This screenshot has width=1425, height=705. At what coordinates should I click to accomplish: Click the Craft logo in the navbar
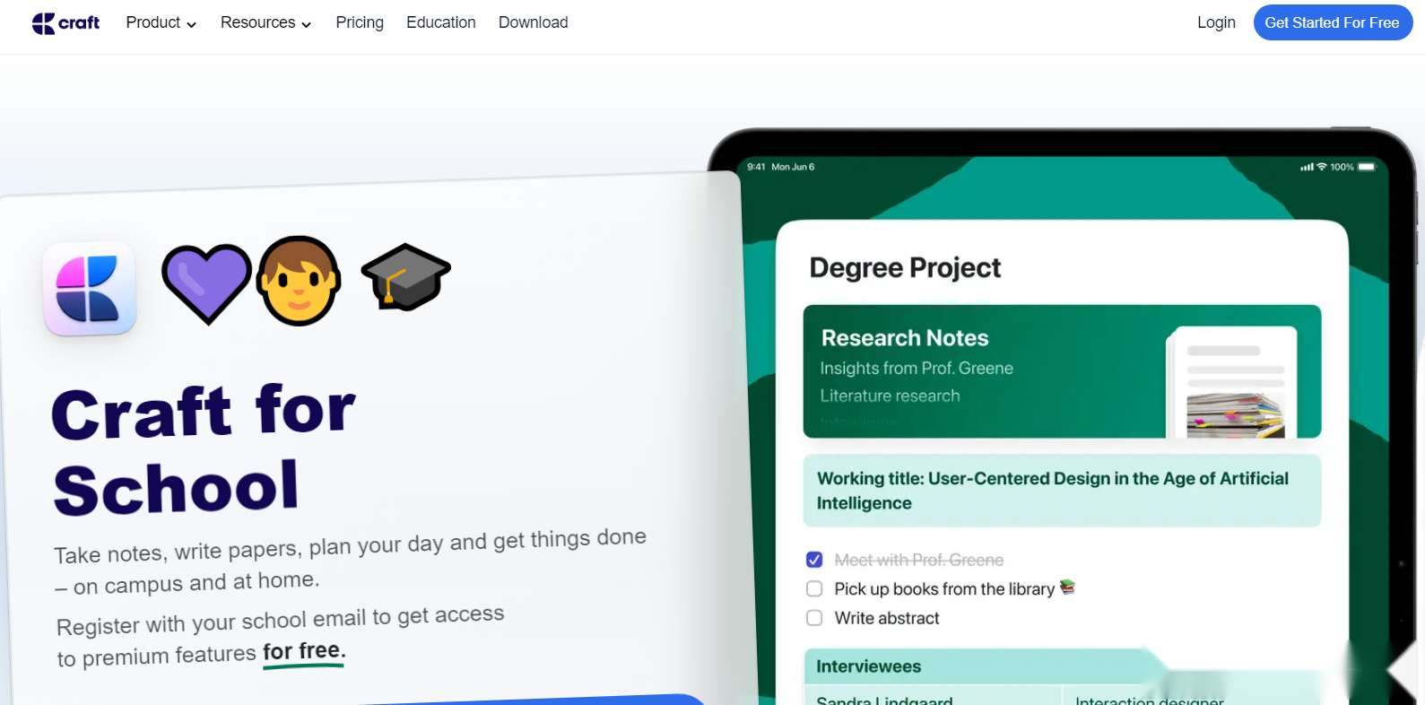tap(65, 22)
